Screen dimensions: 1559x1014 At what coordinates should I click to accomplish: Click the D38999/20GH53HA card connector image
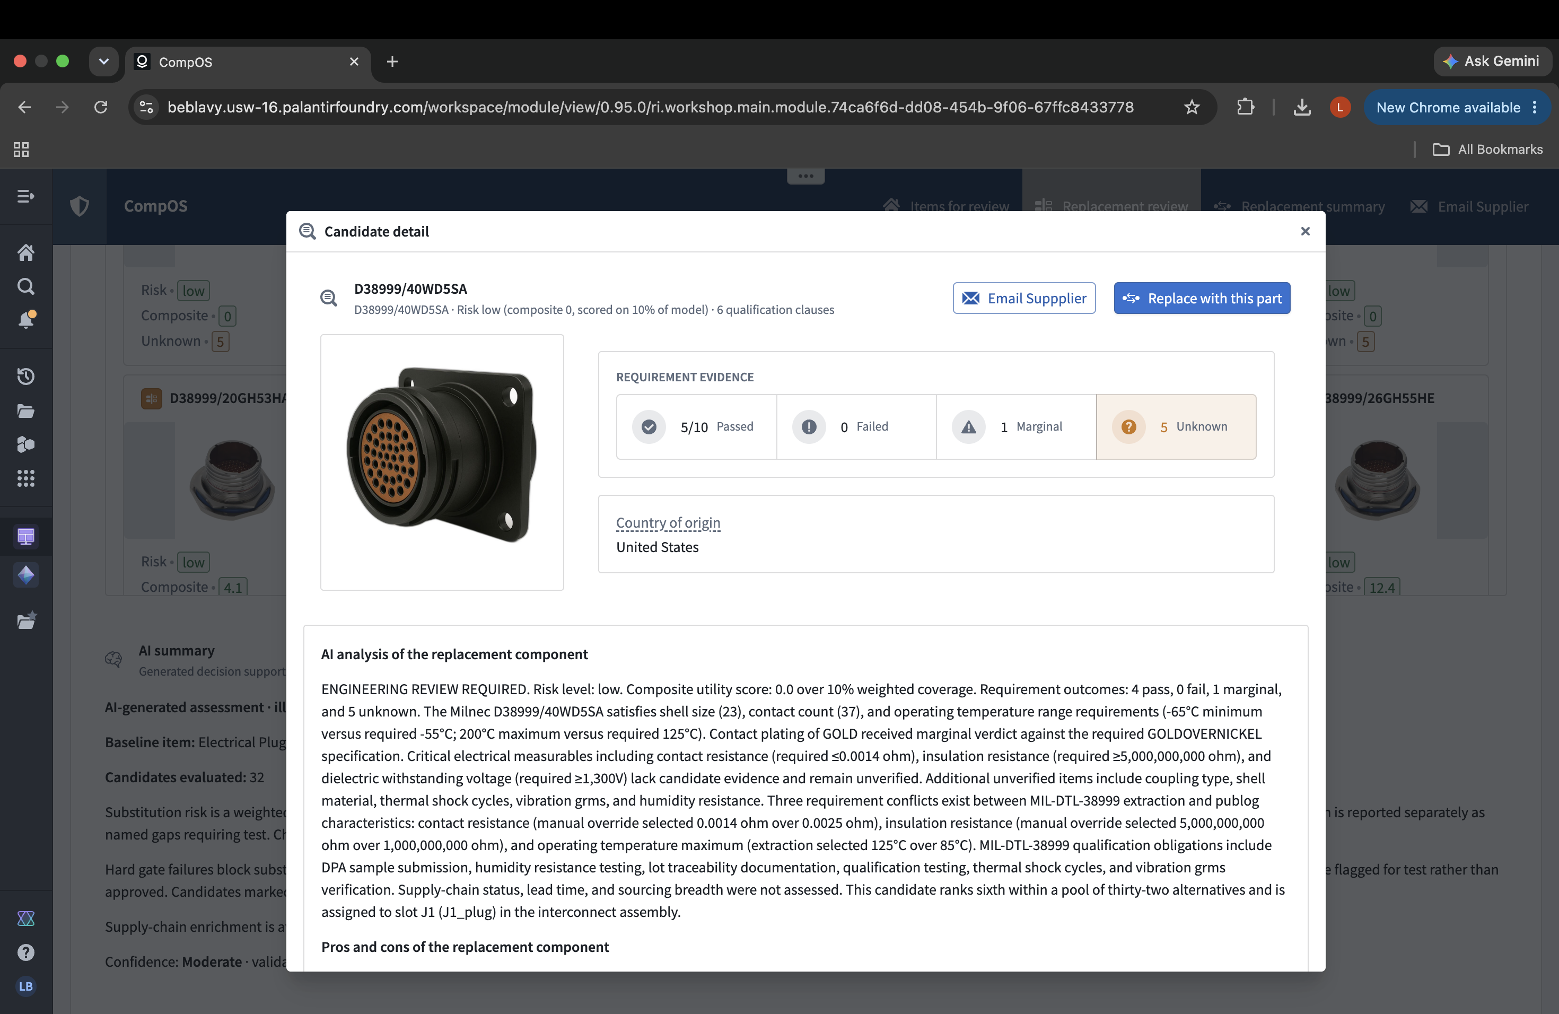coord(233,479)
